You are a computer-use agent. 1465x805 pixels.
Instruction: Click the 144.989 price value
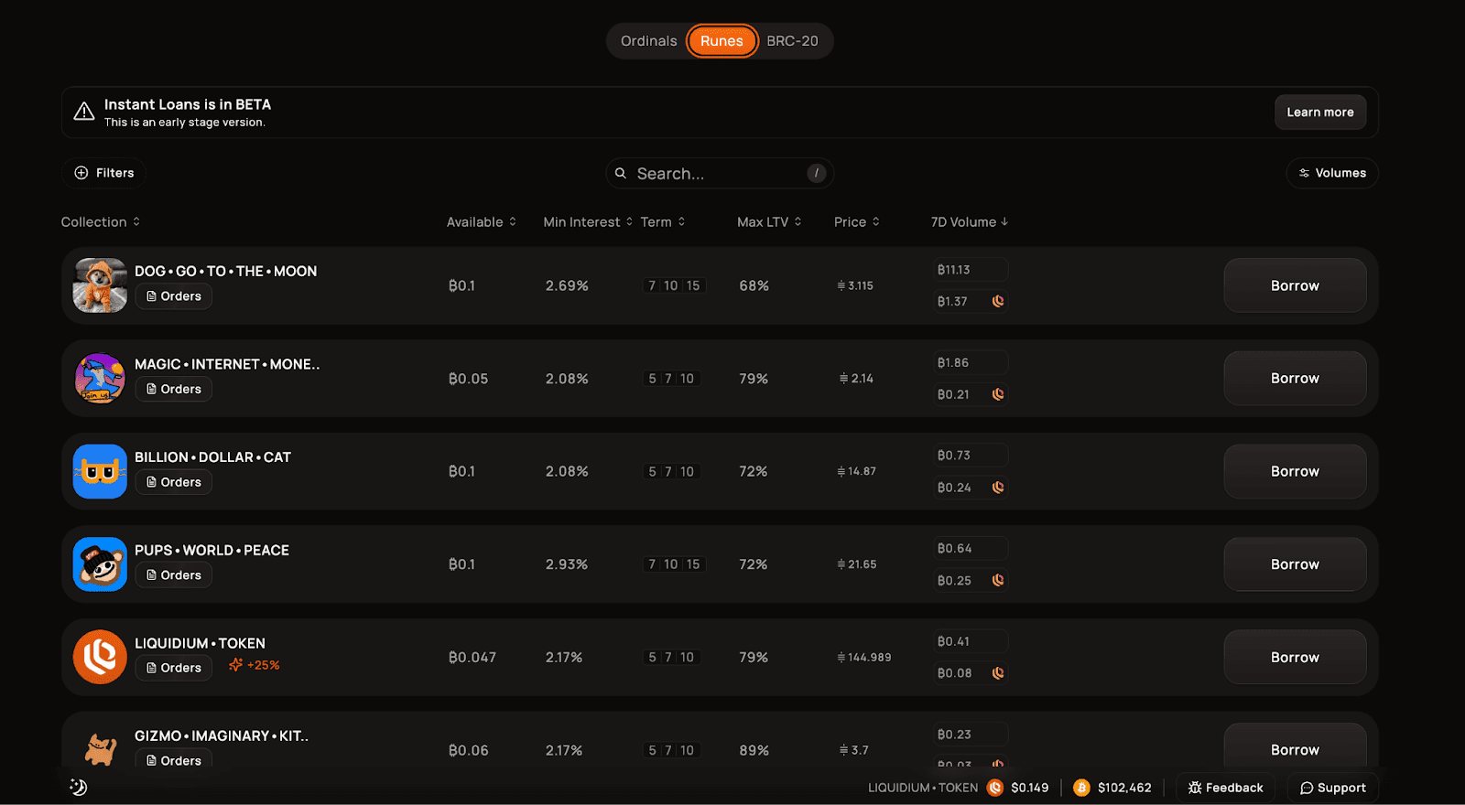(x=864, y=657)
